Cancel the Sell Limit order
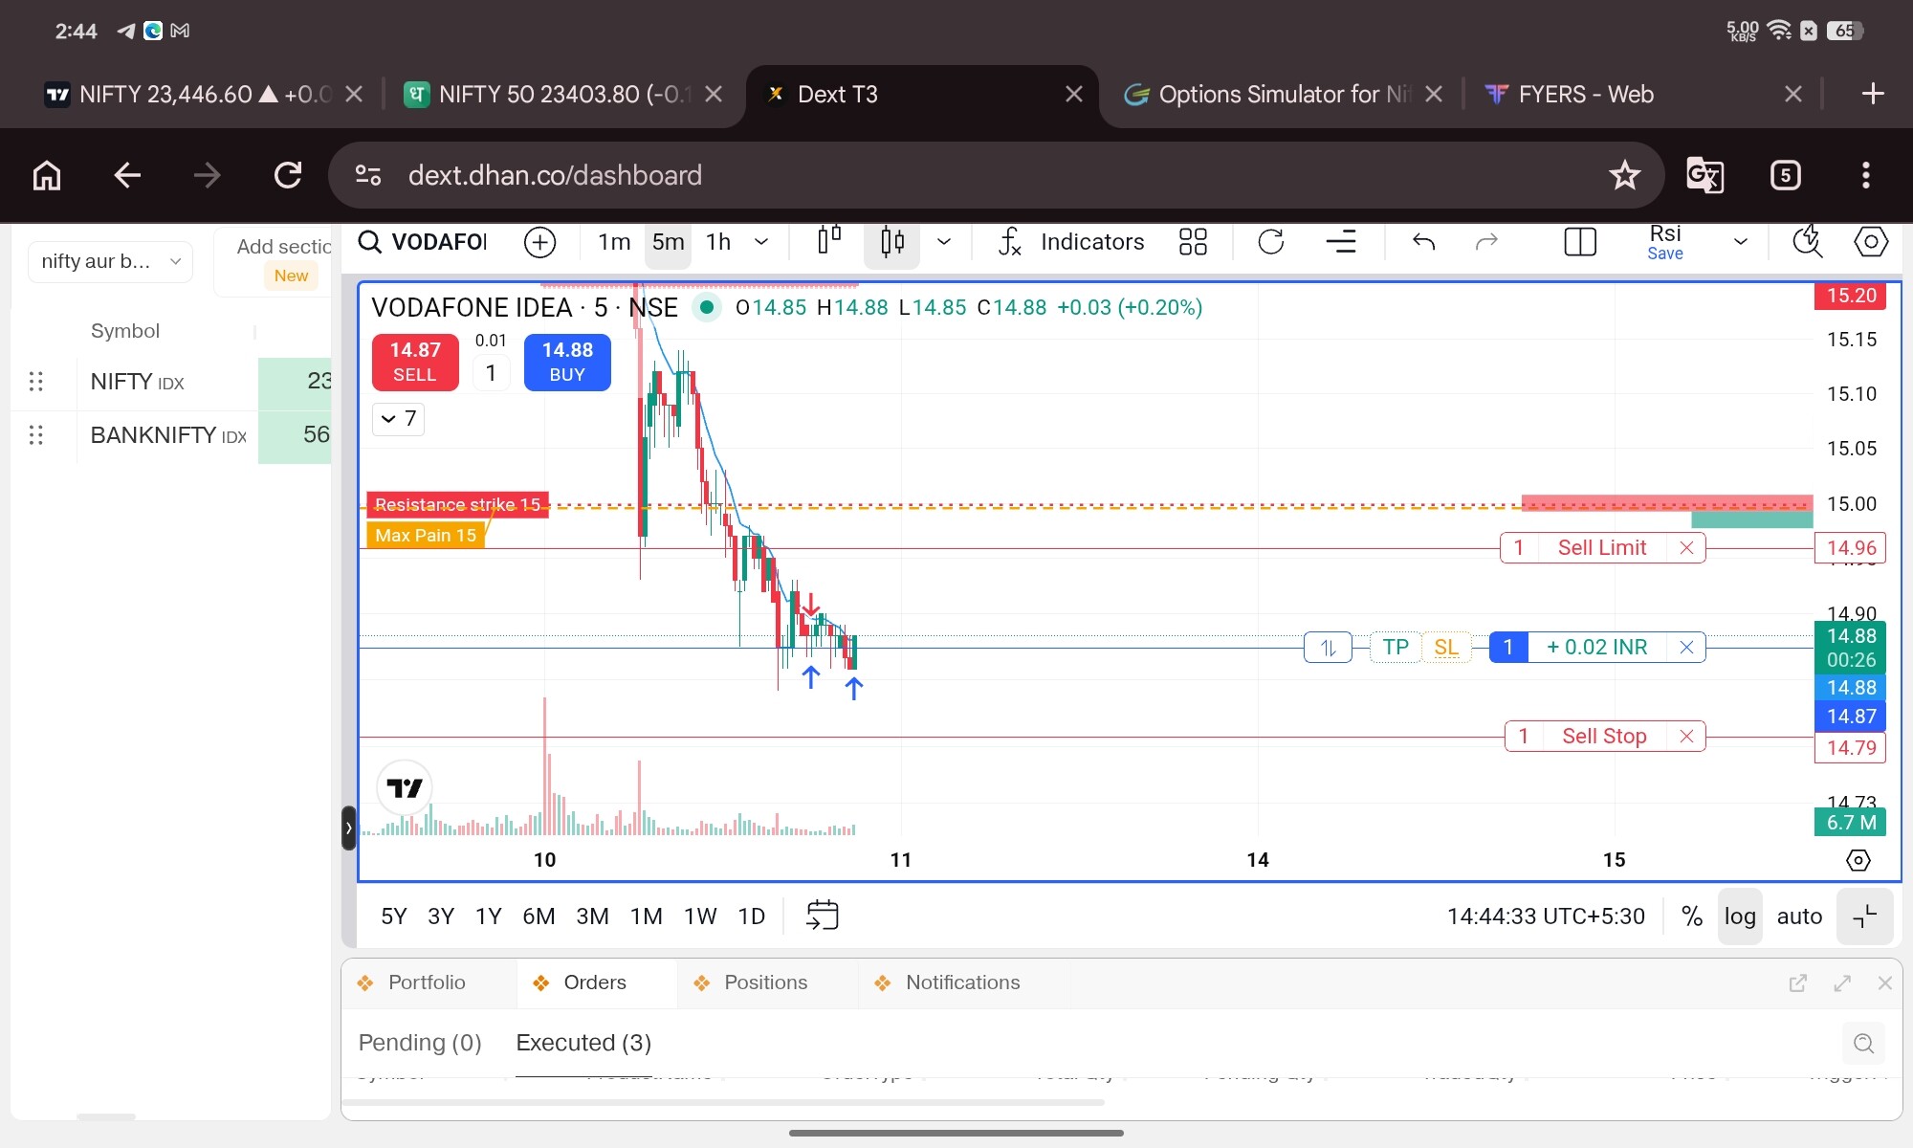1913x1148 pixels. tap(1687, 548)
